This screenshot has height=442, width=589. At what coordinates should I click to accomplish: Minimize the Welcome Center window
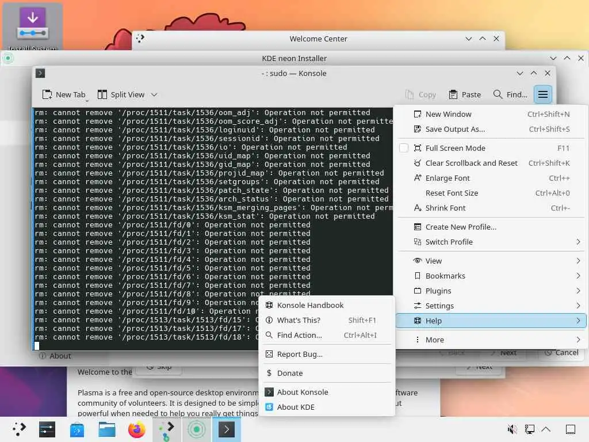click(468, 39)
